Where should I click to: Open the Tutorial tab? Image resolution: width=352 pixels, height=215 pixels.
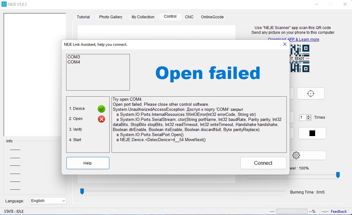83,17
